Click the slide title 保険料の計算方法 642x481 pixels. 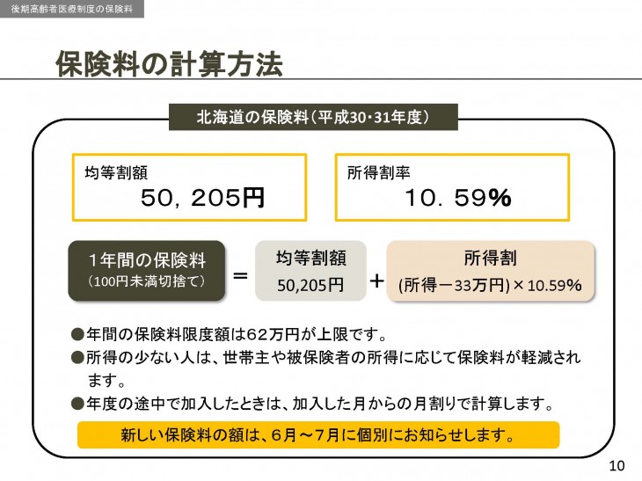click(169, 64)
